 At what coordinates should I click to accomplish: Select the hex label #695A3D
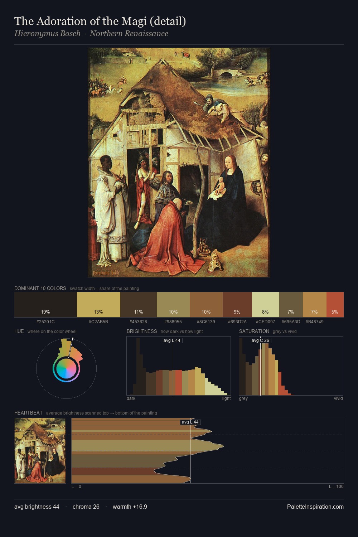click(x=291, y=322)
